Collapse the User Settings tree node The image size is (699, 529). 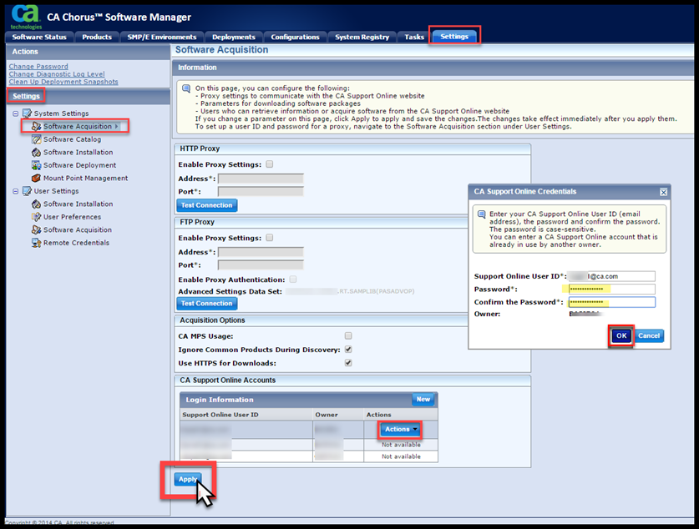[16, 191]
